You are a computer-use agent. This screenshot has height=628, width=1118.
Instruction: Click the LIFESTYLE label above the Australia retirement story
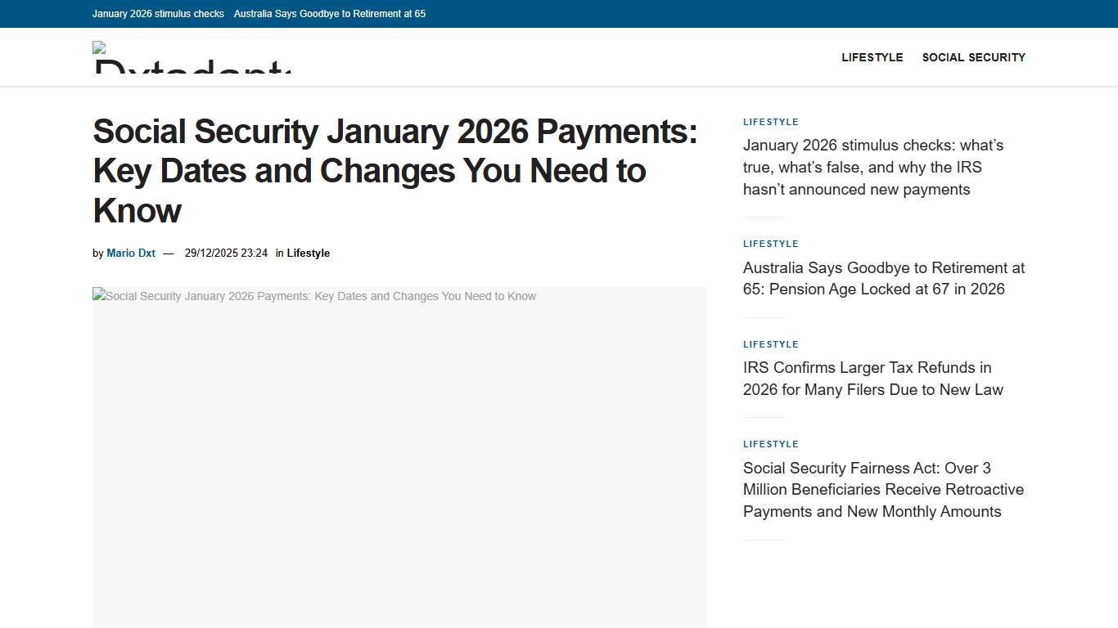770,244
